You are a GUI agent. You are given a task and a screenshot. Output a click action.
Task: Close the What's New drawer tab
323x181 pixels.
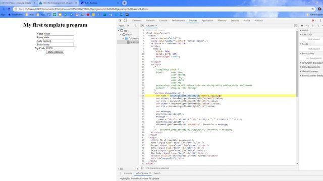pos(150,173)
